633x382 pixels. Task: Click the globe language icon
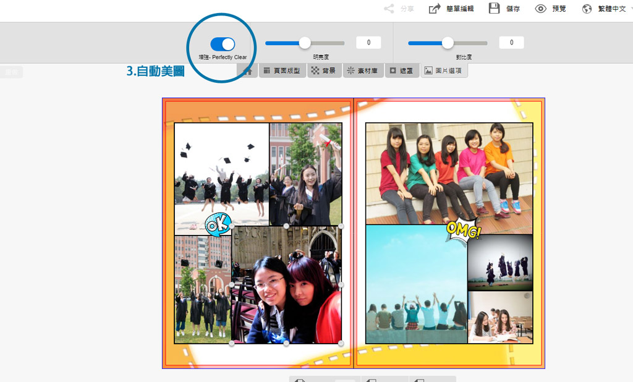pos(587,9)
